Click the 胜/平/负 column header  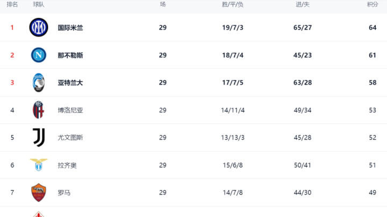click(x=233, y=4)
